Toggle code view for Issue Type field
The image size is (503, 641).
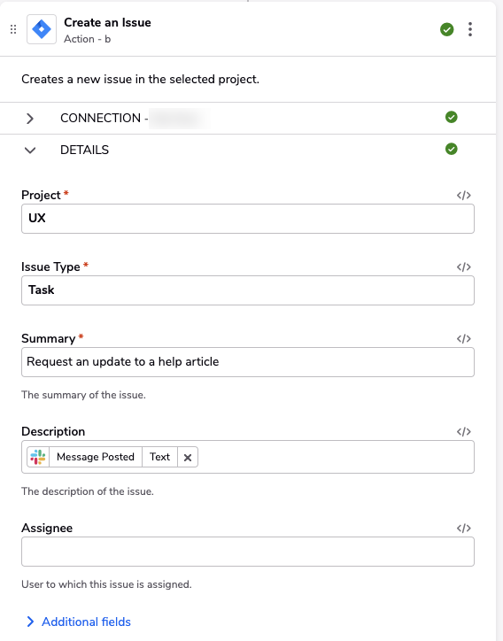[x=464, y=267]
